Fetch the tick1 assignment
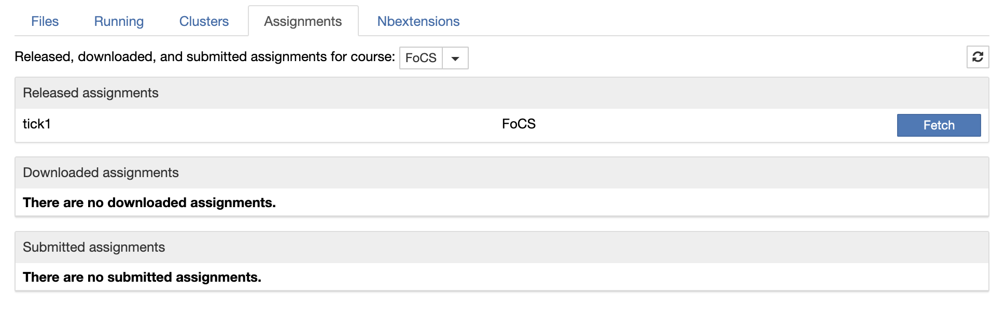Image resolution: width=1006 pixels, height=319 pixels. 939,125
